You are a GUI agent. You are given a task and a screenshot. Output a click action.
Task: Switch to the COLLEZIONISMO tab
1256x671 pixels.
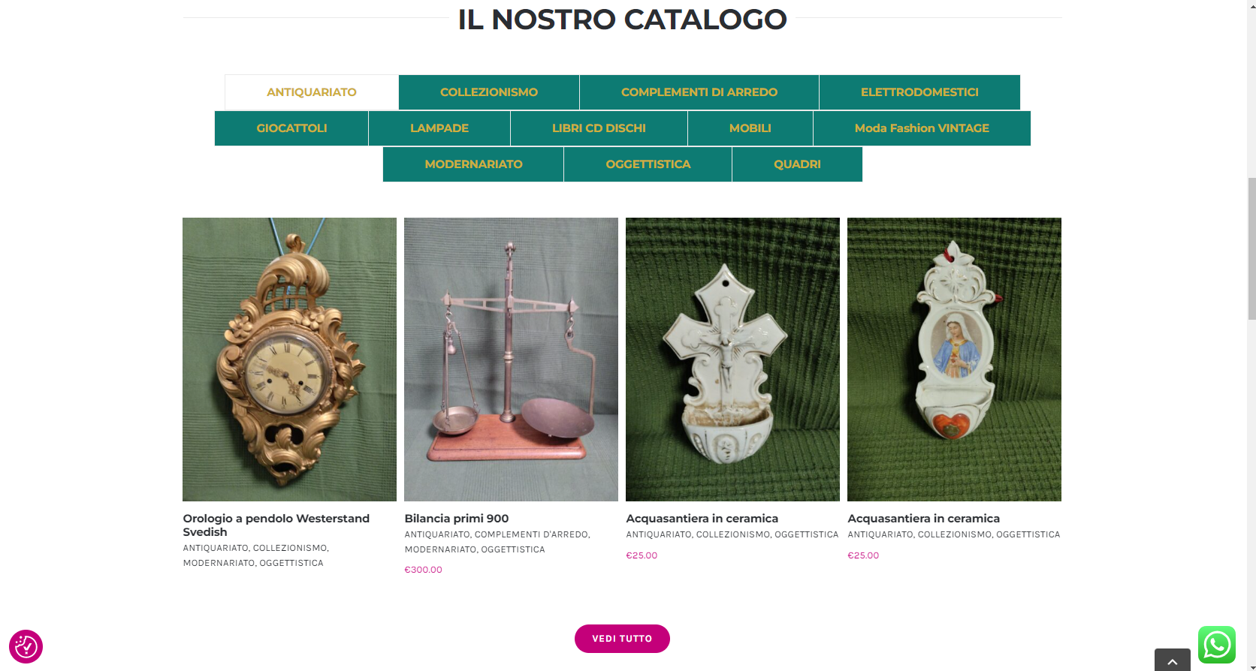click(489, 92)
